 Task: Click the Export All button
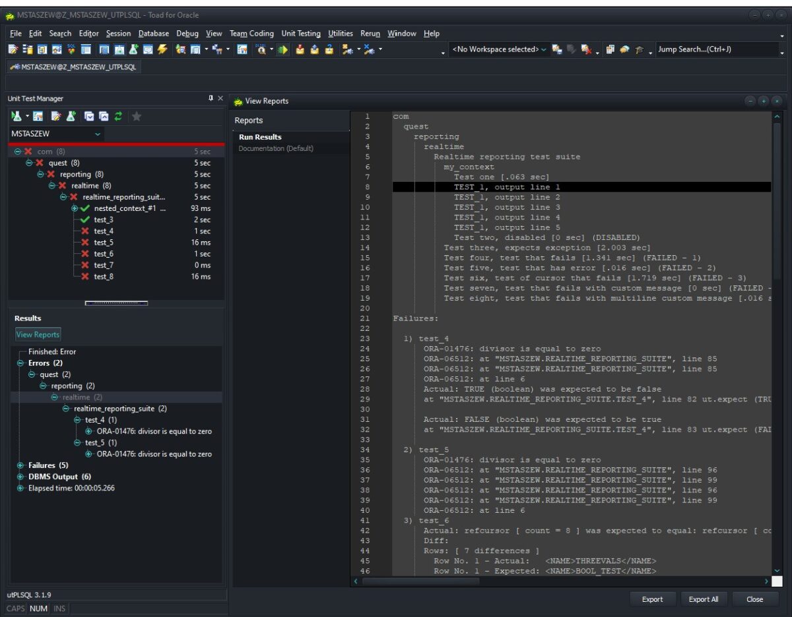[x=704, y=599]
